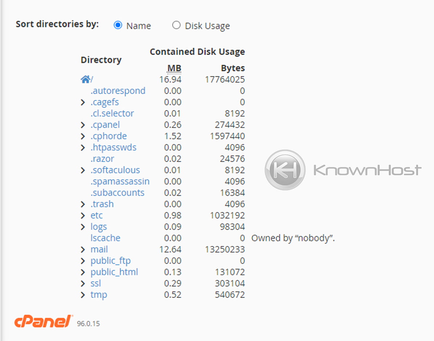Expand the public_html directory tree
This screenshot has width=434, height=341.
(x=83, y=272)
